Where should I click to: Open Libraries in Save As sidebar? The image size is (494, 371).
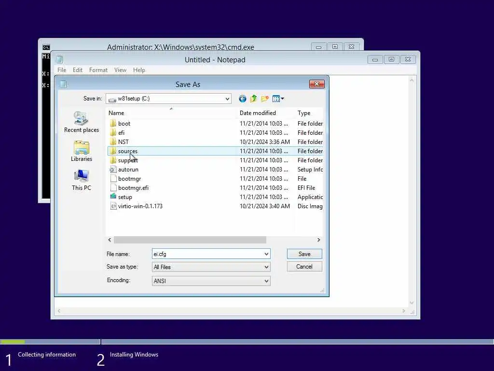pyautogui.click(x=81, y=151)
